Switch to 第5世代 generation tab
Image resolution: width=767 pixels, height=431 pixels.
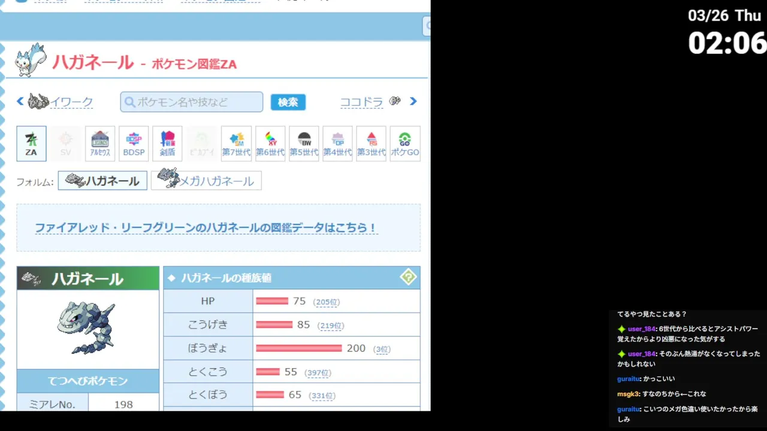click(x=304, y=144)
